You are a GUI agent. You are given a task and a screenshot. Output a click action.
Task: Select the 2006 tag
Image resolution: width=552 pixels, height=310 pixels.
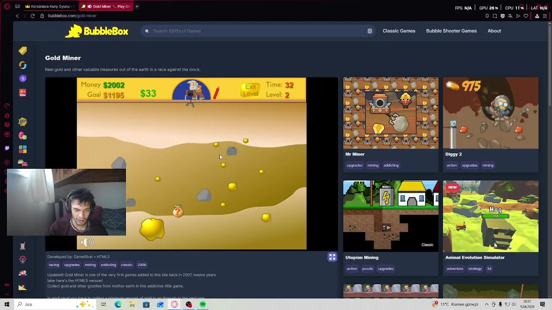[x=142, y=265]
